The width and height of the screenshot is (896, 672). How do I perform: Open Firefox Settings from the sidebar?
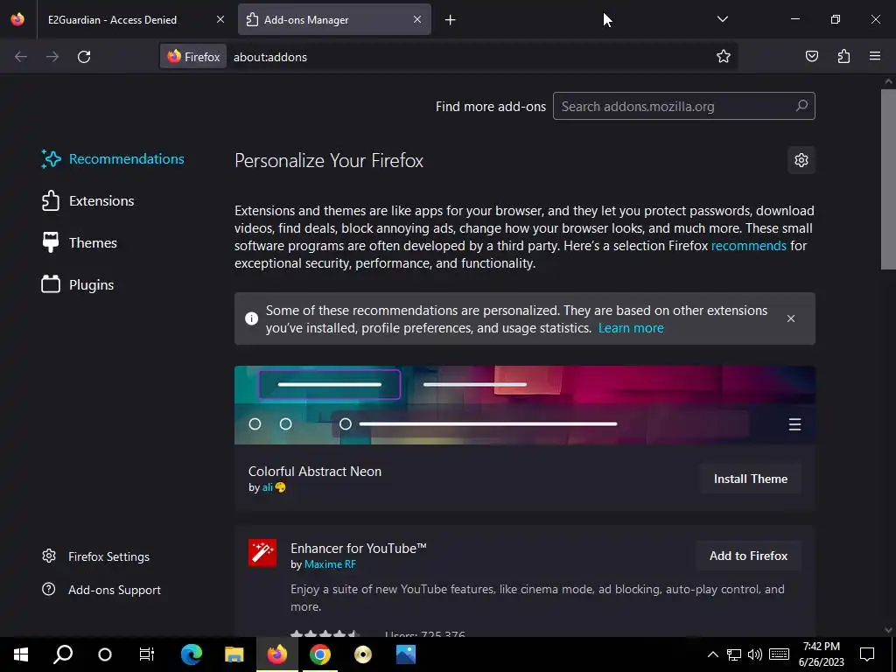(x=96, y=556)
